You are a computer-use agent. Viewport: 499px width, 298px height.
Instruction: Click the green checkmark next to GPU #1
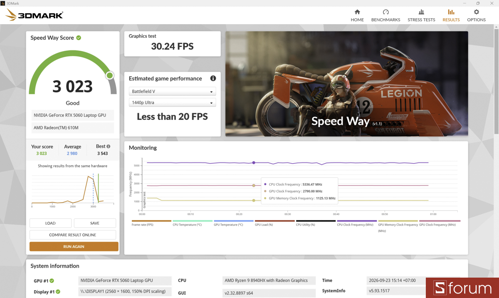[52, 281]
